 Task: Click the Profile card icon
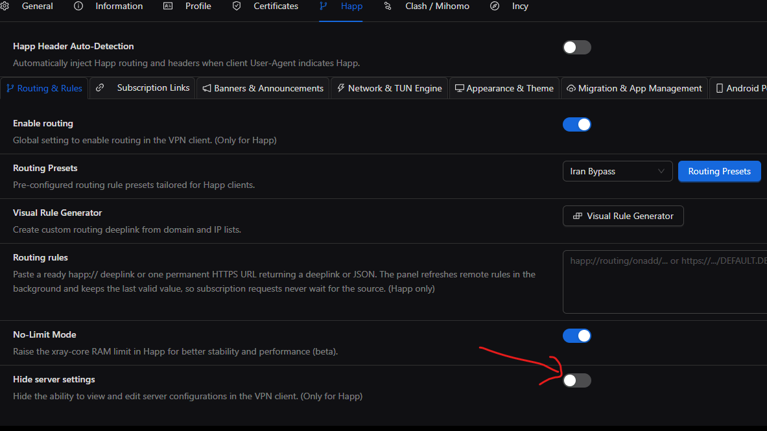168,6
